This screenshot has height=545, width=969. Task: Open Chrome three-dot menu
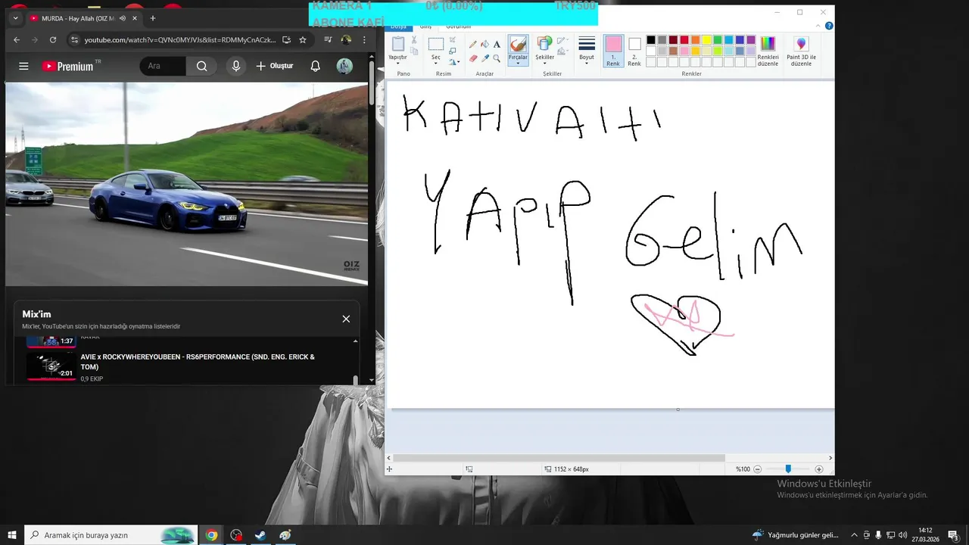(364, 39)
